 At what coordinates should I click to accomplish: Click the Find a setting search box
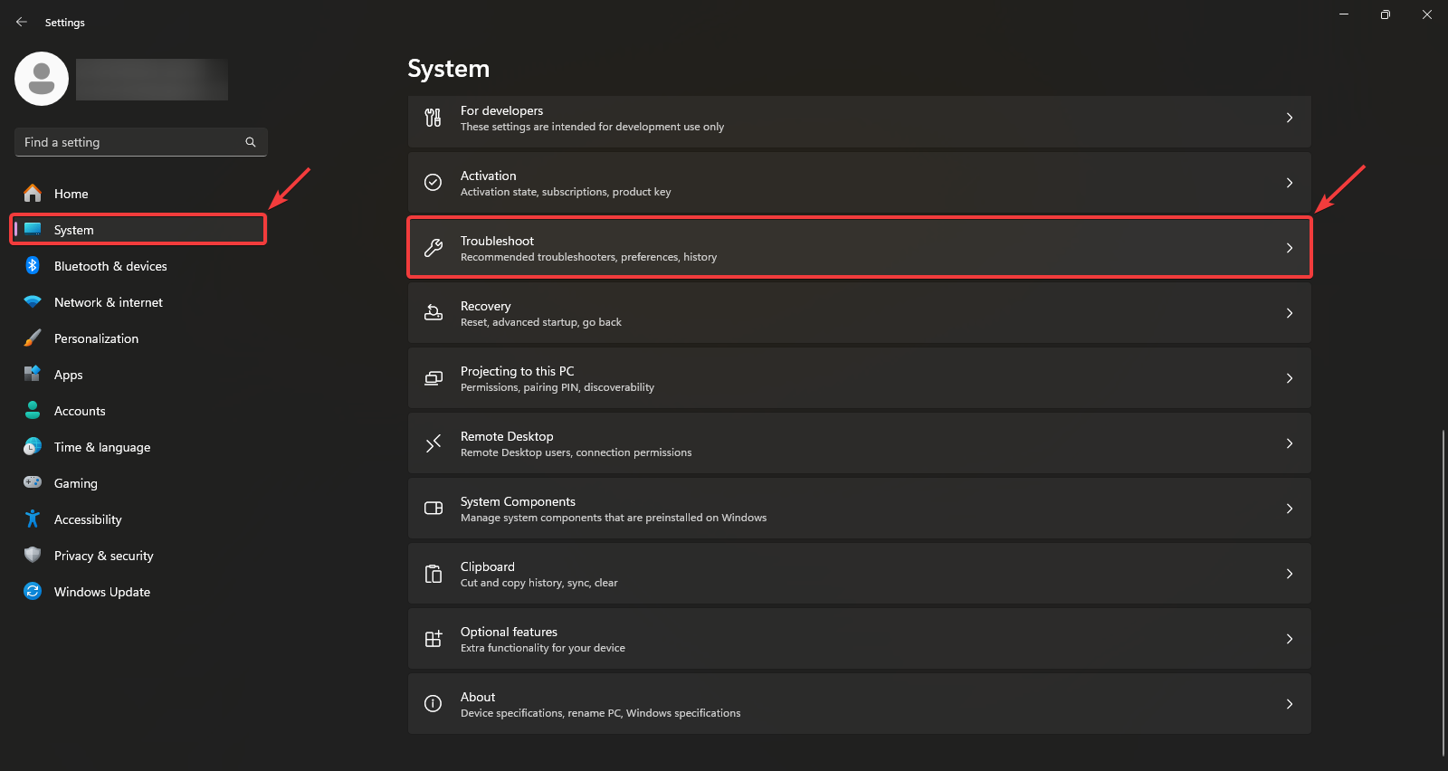(x=131, y=142)
